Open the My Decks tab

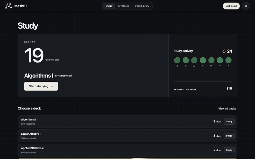click(x=124, y=6)
